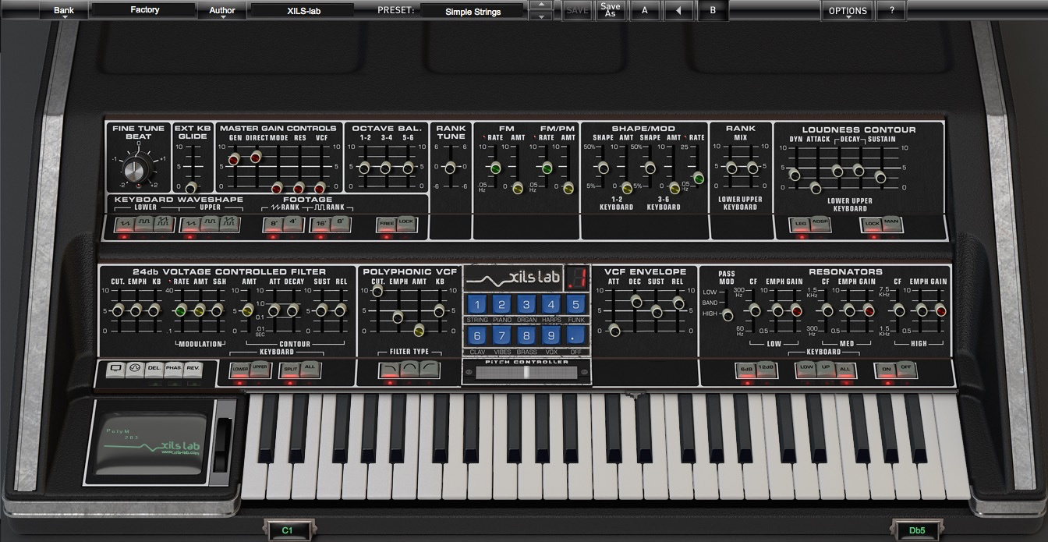This screenshot has height=542, width=1048.
Task: Choose the low-pass filter type button
Action: coord(388,370)
